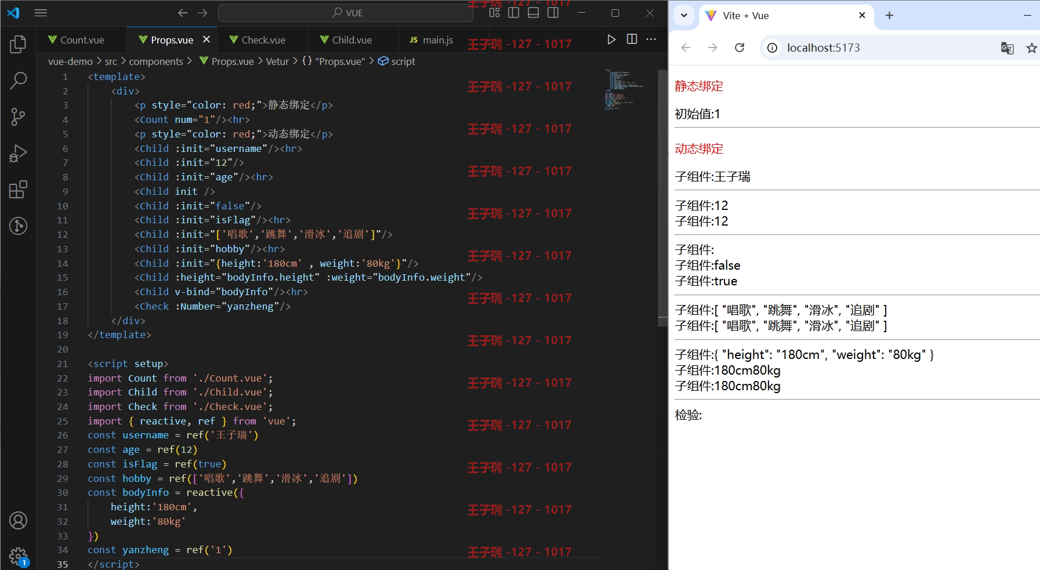Click the 静态绑定 heading text
This screenshot has height=570, width=1040.
[x=699, y=86]
